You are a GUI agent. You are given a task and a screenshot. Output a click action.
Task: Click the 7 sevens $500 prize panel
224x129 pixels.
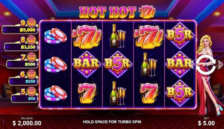point(22,61)
